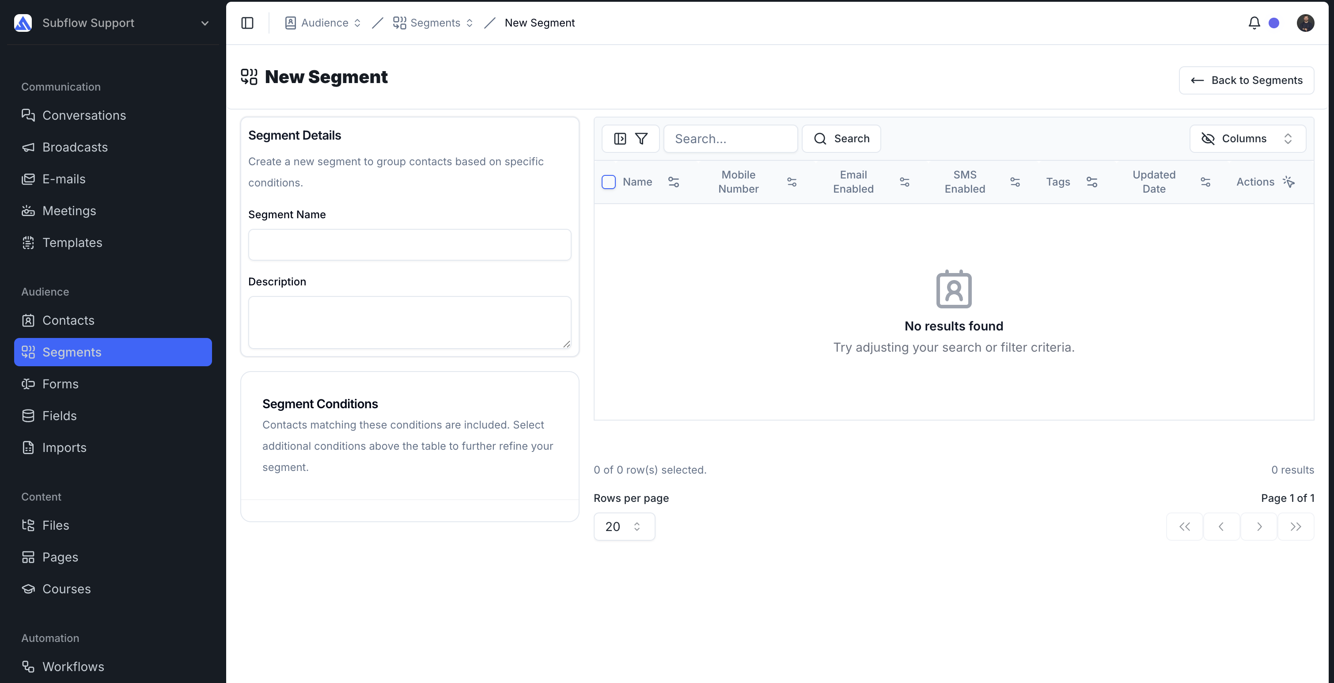Focus the Description text area
The width and height of the screenshot is (1334, 683).
pos(409,322)
